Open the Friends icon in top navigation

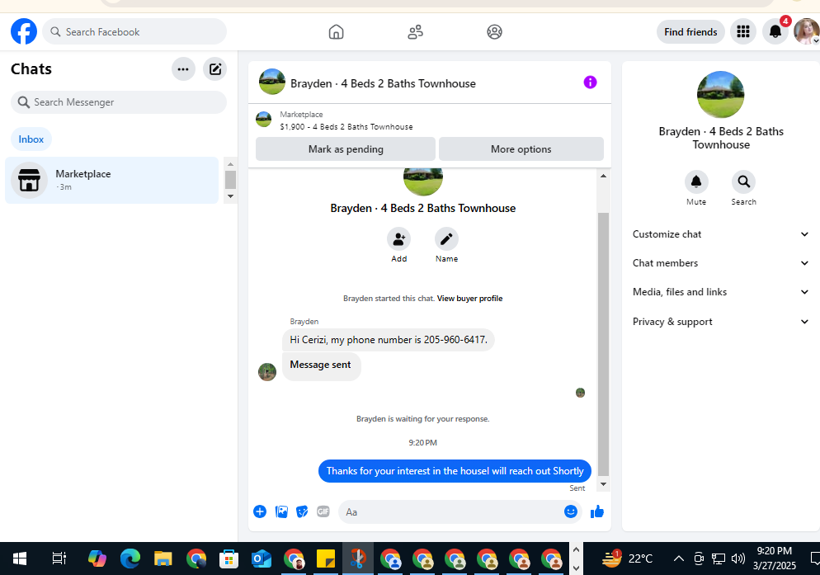coord(415,32)
